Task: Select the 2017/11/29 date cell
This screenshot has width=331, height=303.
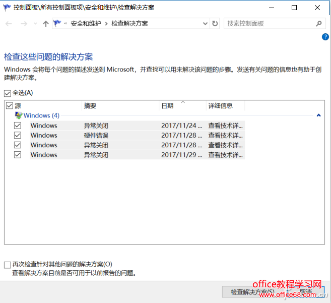Action: [x=182, y=155]
